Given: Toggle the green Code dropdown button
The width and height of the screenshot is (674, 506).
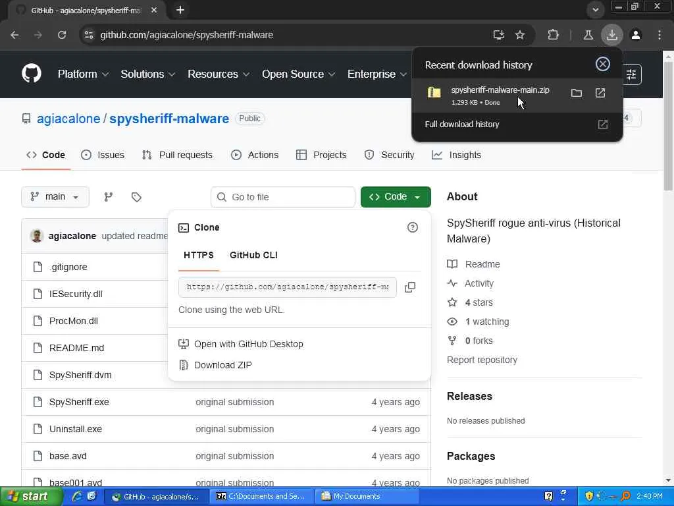Looking at the screenshot, I should 396,196.
